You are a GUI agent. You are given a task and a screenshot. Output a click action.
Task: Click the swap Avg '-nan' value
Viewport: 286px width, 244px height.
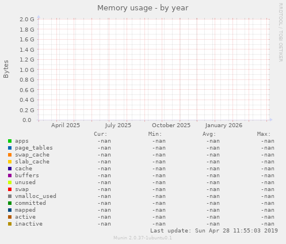[x=213, y=189]
